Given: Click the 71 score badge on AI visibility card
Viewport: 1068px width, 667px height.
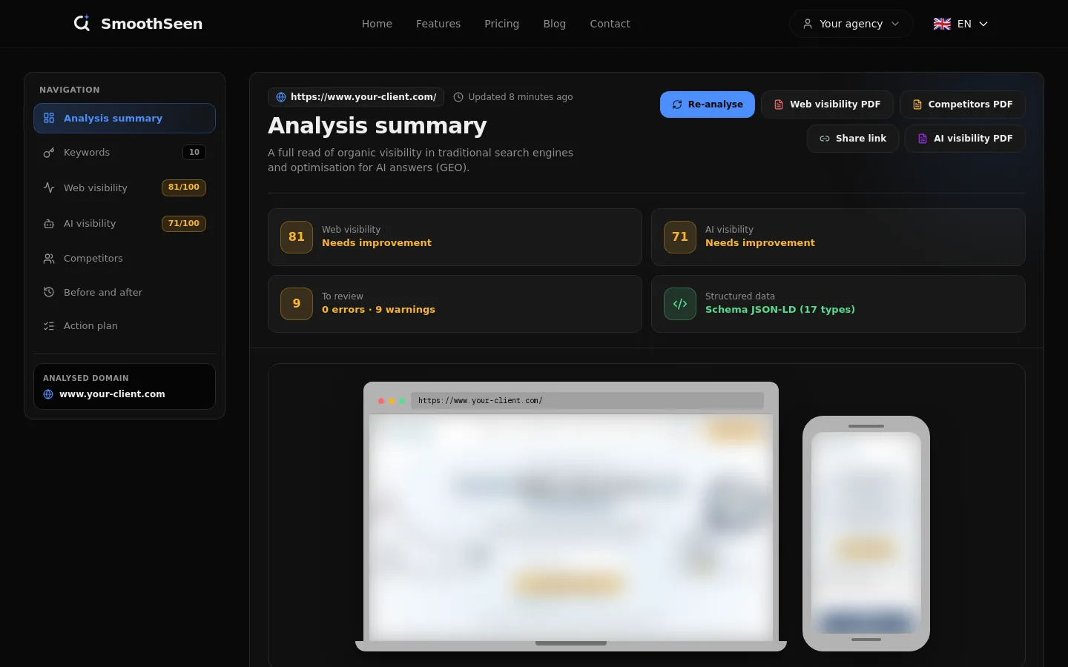Looking at the screenshot, I should (680, 237).
